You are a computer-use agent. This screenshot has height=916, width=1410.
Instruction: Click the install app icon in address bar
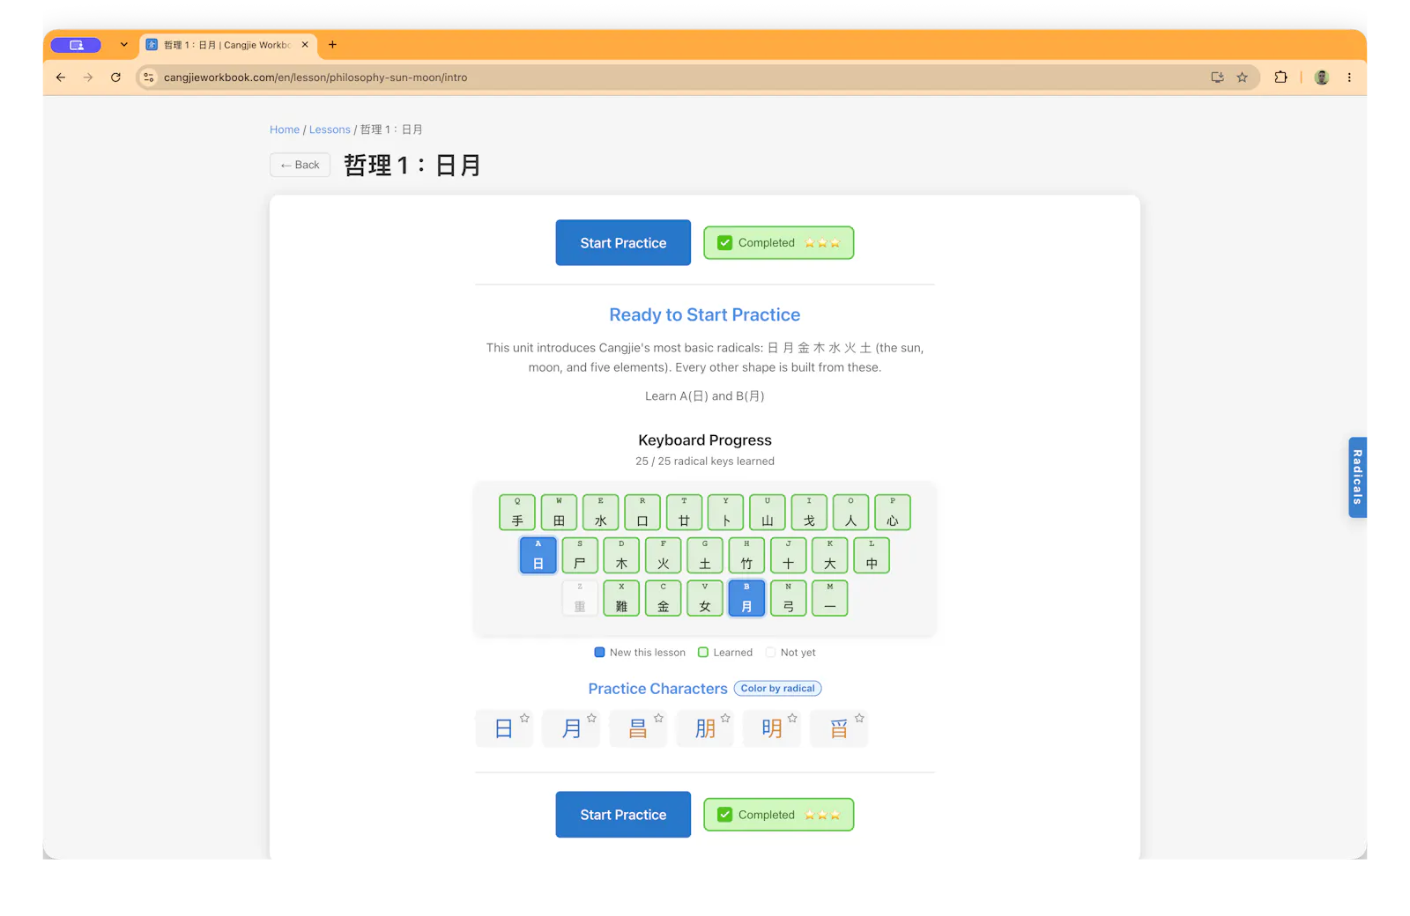(1217, 78)
